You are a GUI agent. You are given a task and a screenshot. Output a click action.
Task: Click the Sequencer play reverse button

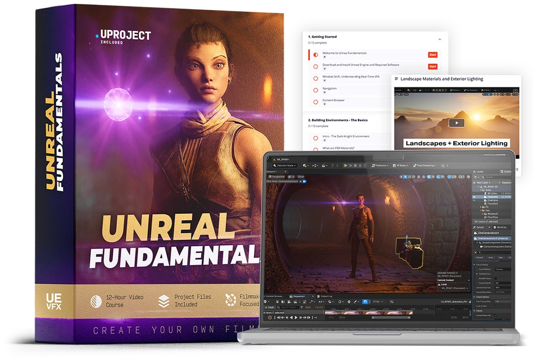point(291,317)
